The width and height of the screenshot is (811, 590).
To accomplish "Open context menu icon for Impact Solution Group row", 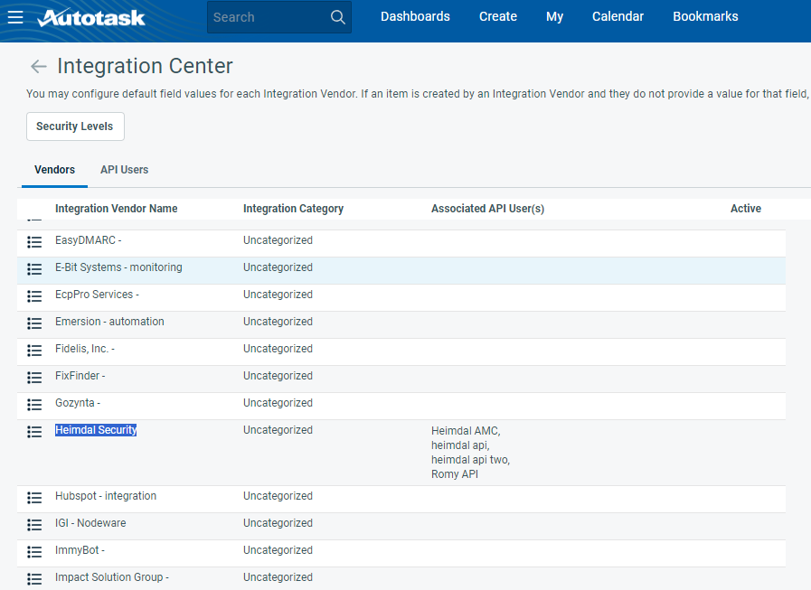I will 34,578.
